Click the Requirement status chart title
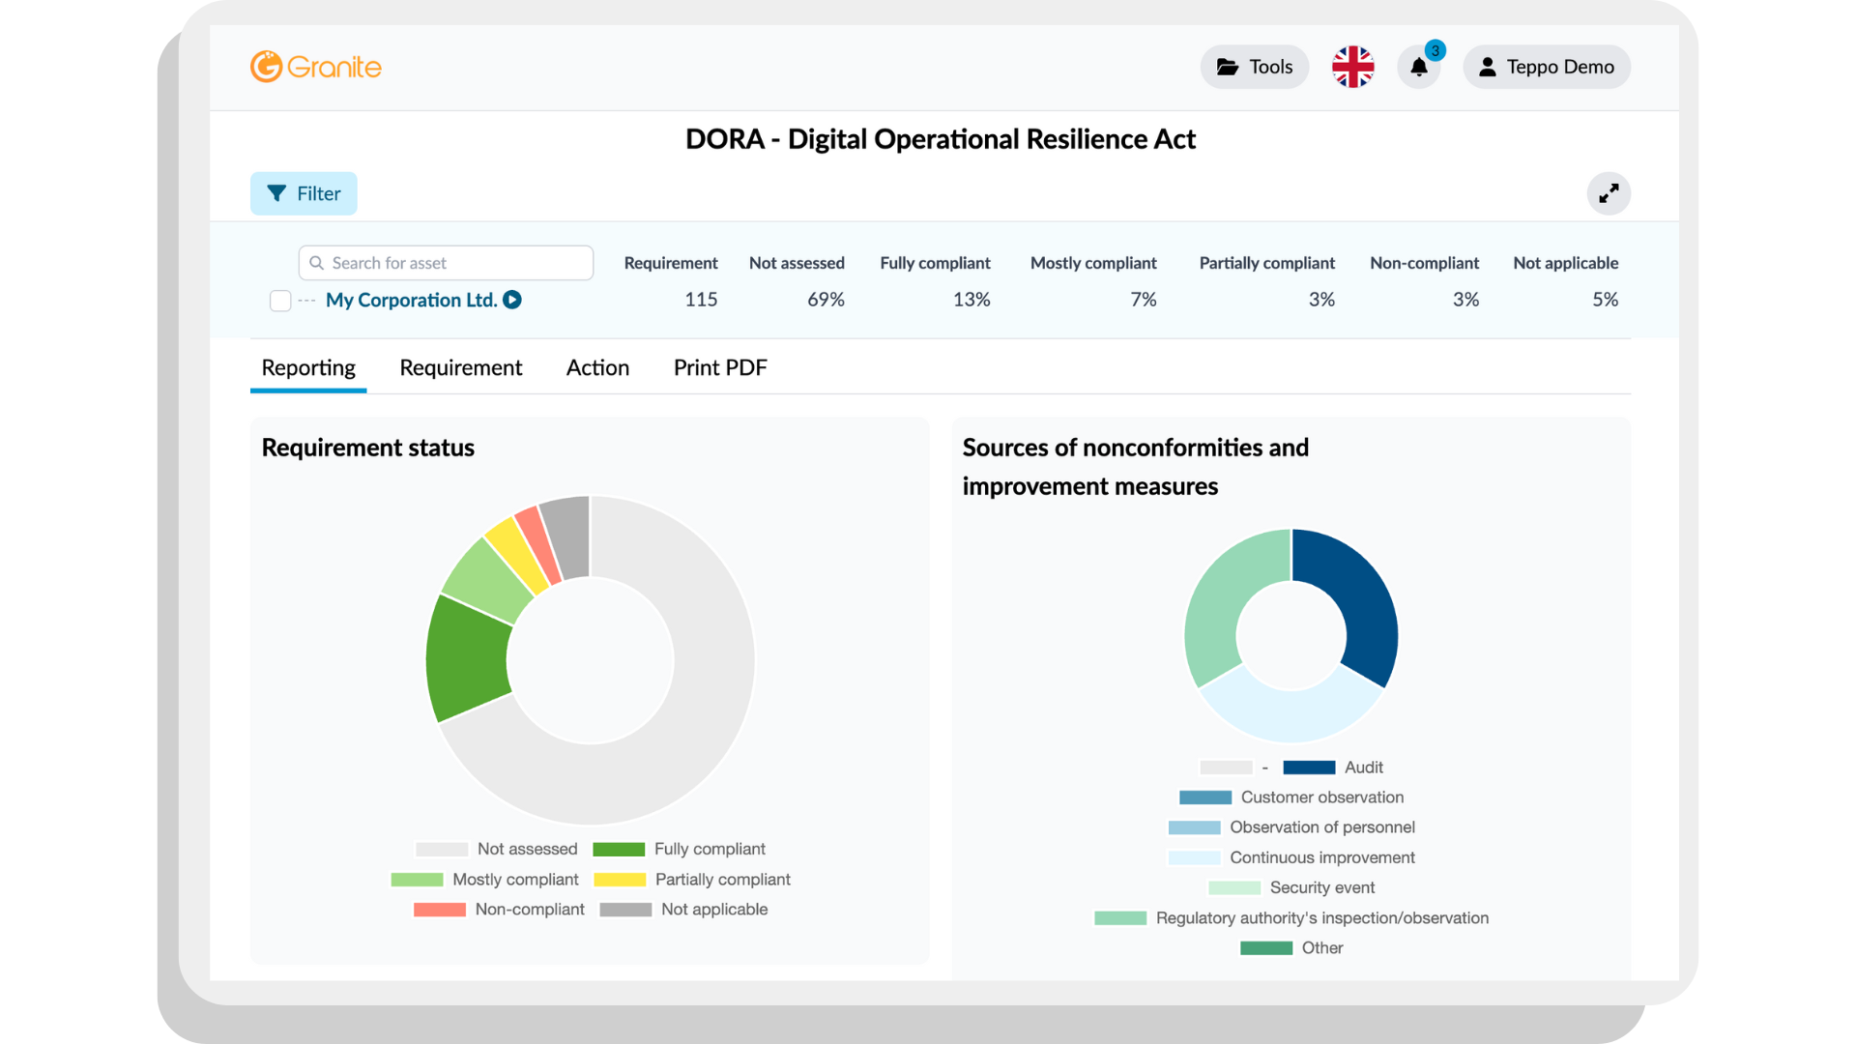 [368, 448]
